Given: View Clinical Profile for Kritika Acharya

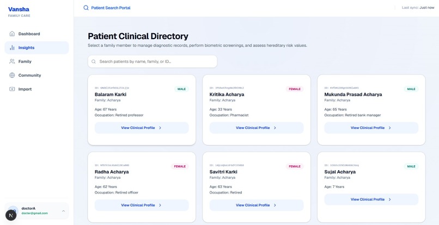Looking at the screenshot, I should [257, 128].
